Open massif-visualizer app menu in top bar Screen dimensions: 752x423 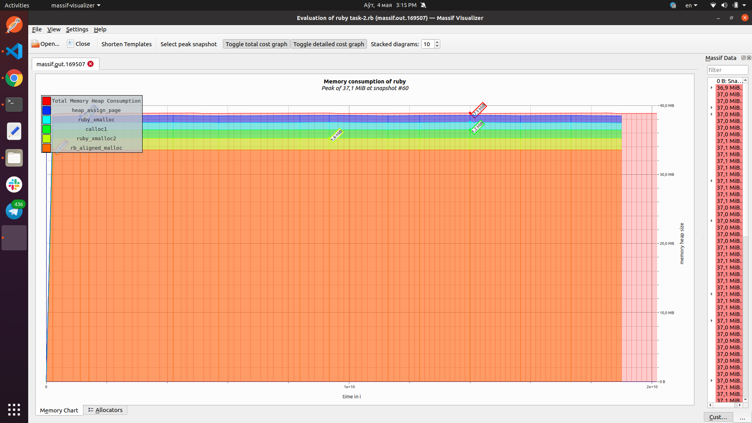click(x=76, y=5)
